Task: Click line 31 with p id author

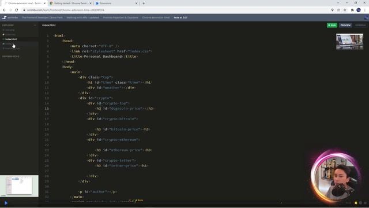Action: (97, 192)
